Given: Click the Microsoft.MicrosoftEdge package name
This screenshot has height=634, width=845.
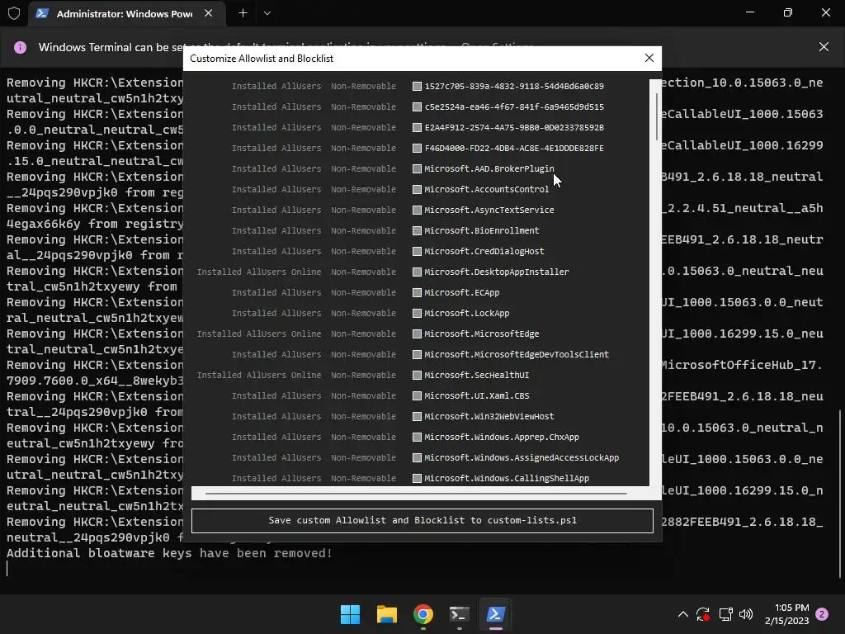Looking at the screenshot, I should (x=481, y=334).
